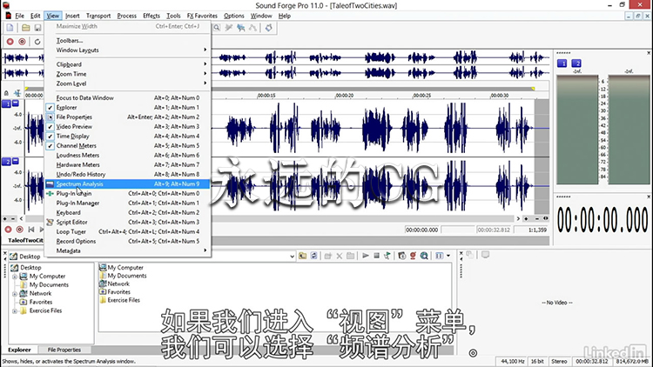Image resolution: width=653 pixels, height=367 pixels.
Task: Go to start in transport bar
Action: point(31,230)
